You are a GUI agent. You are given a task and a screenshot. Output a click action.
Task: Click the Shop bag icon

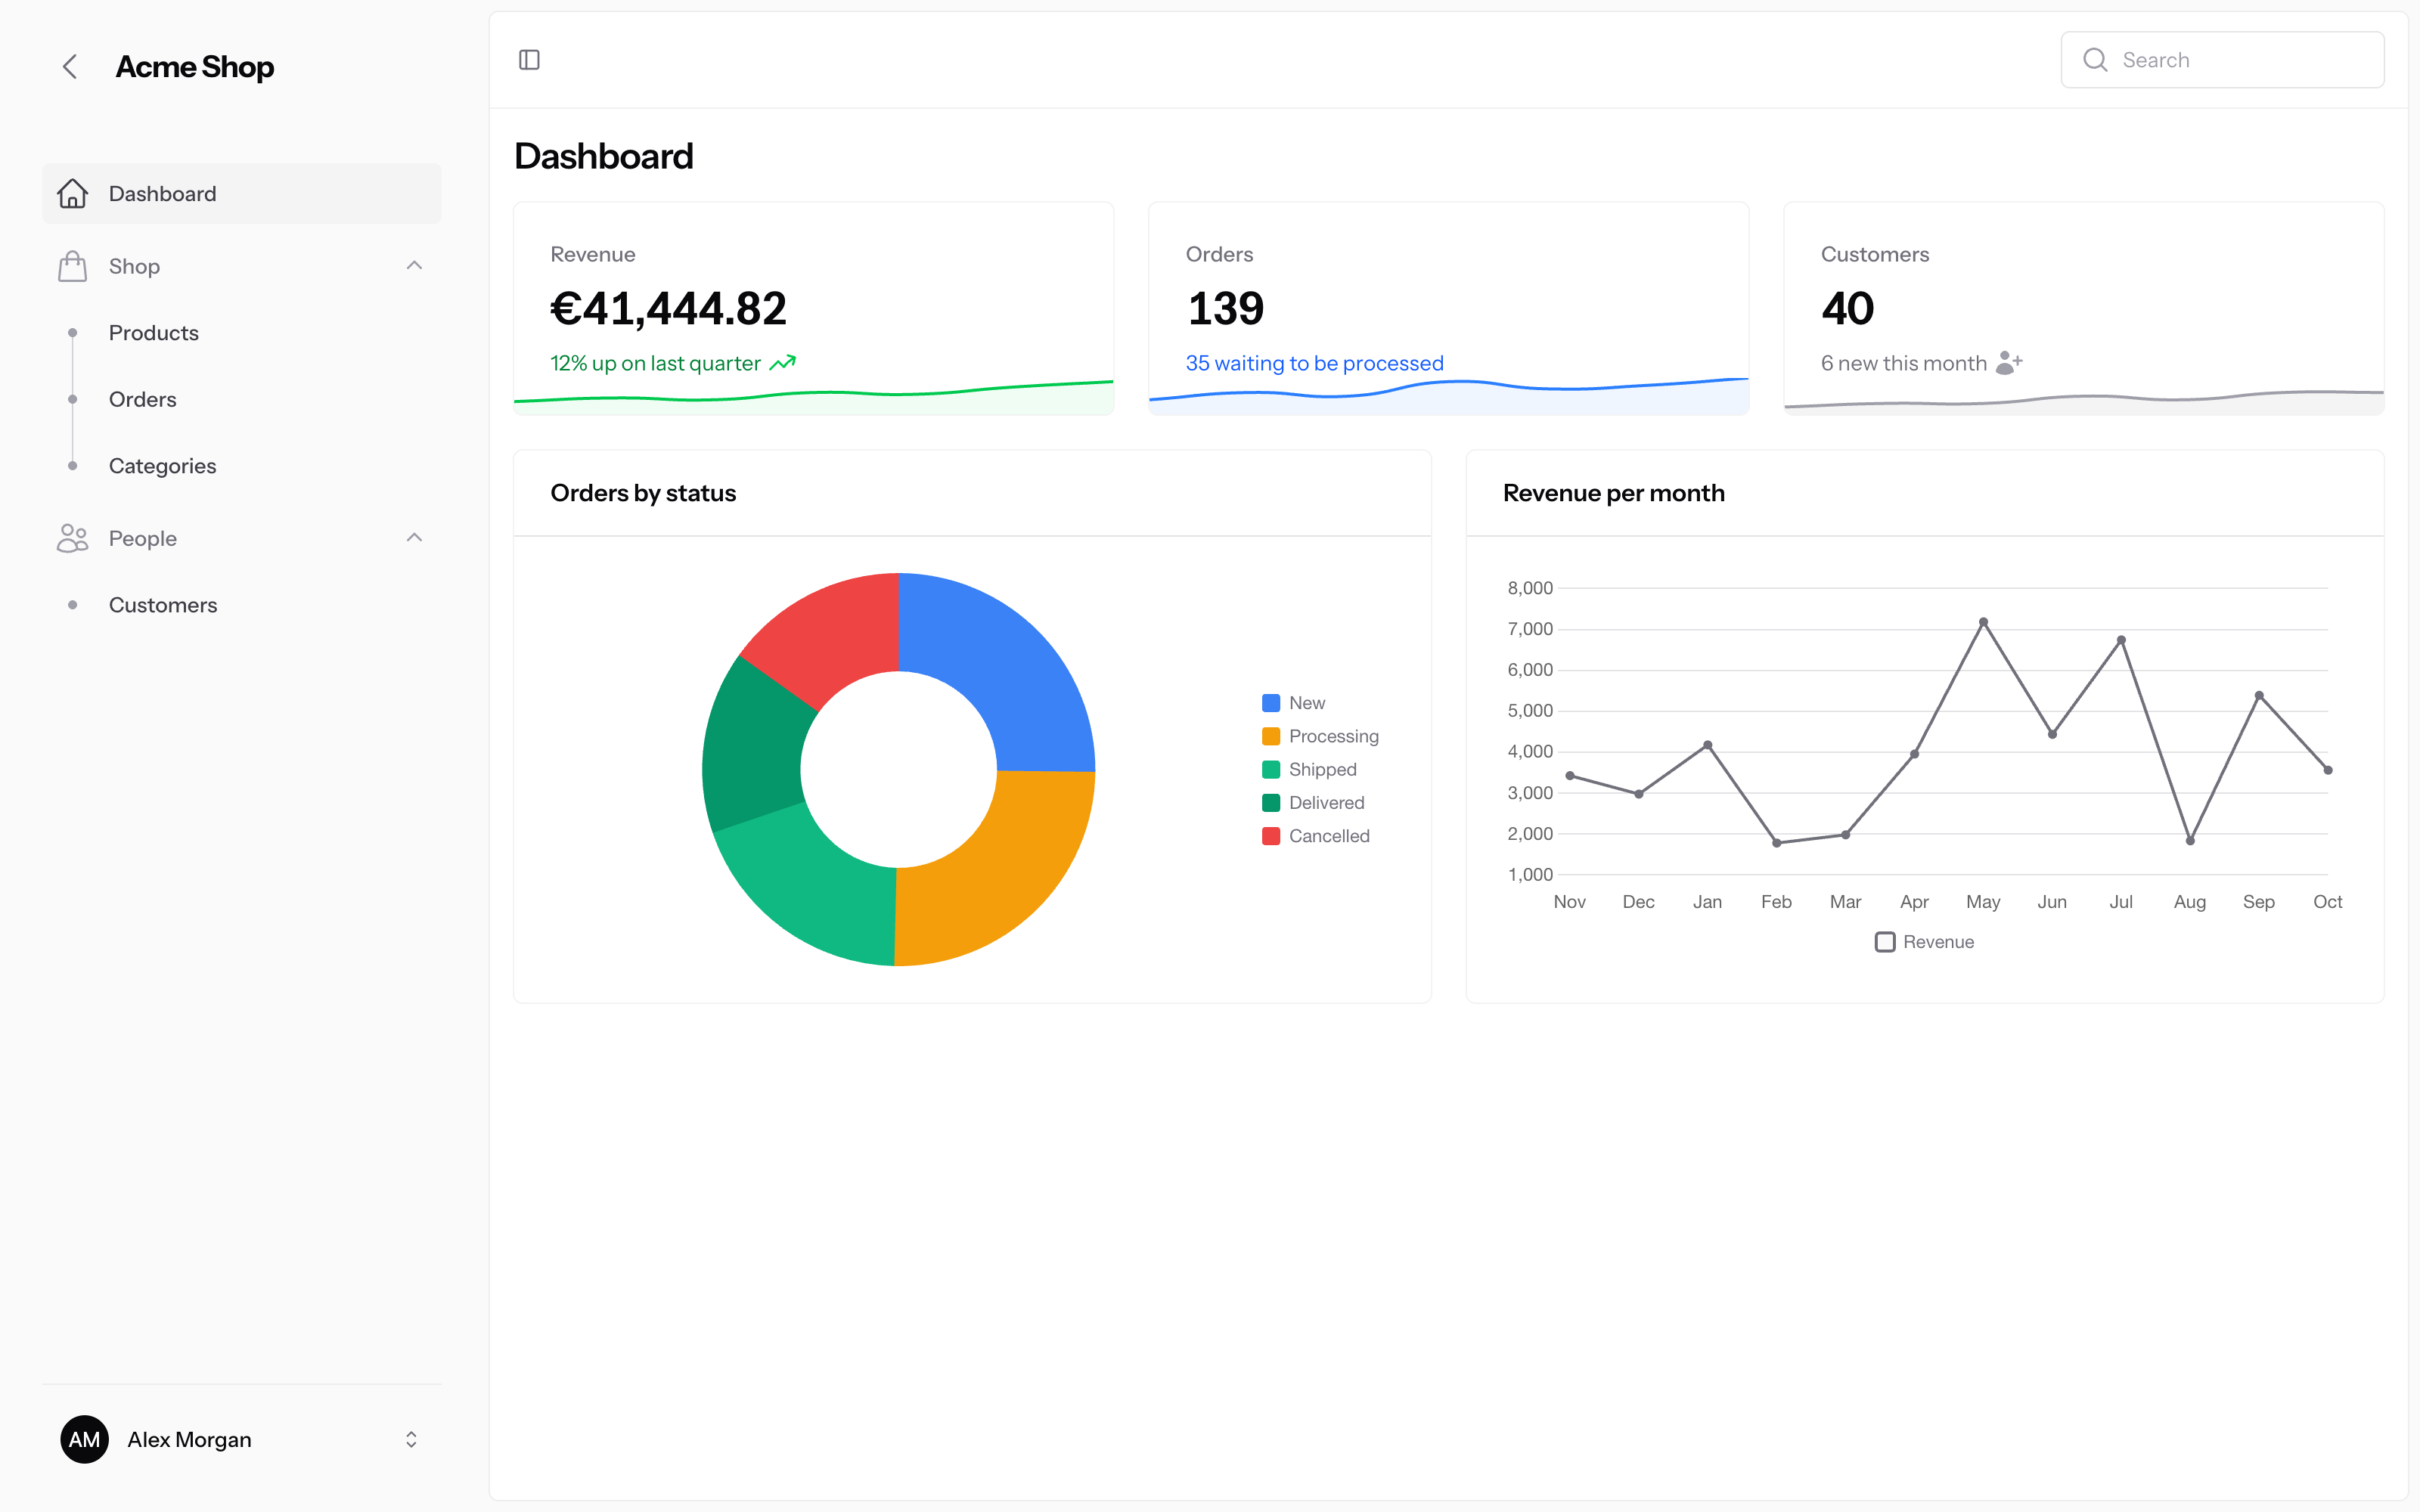point(72,266)
